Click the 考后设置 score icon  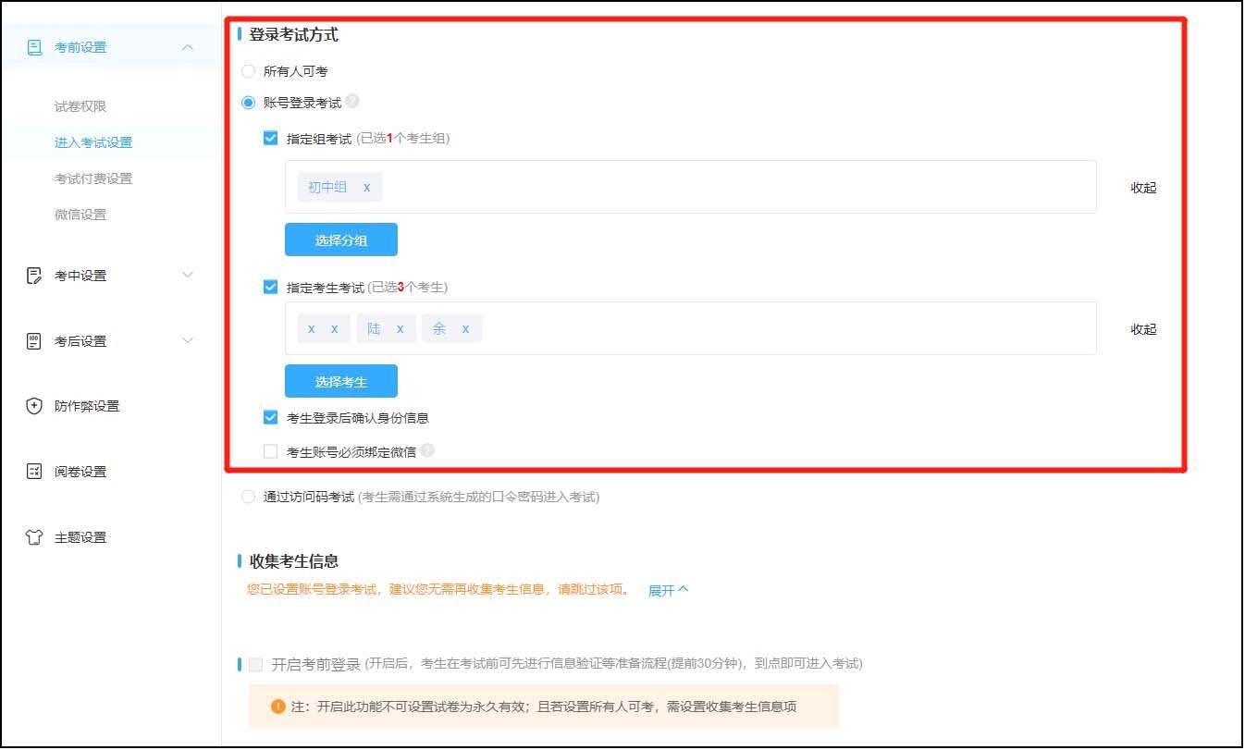point(36,340)
